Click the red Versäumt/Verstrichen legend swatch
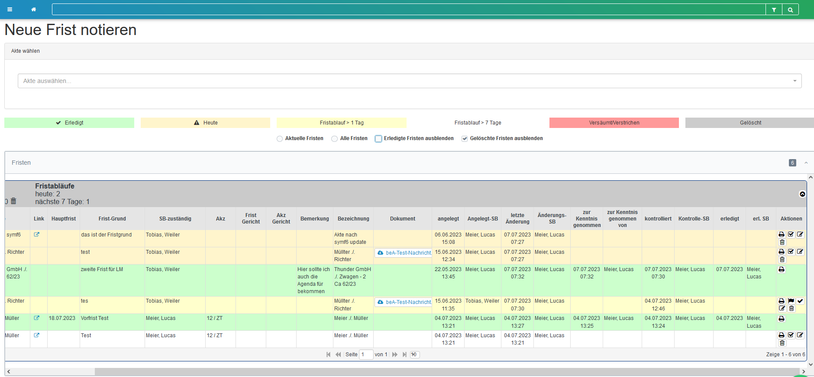 click(x=614, y=123)
